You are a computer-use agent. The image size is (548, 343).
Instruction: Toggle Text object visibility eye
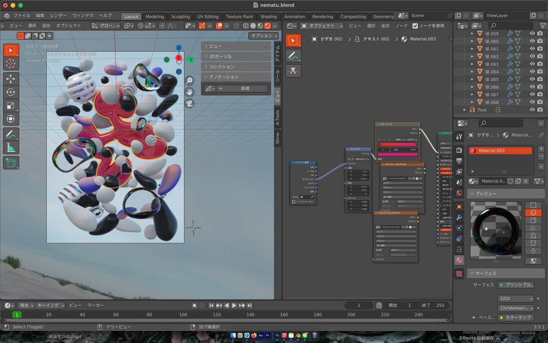532,110
